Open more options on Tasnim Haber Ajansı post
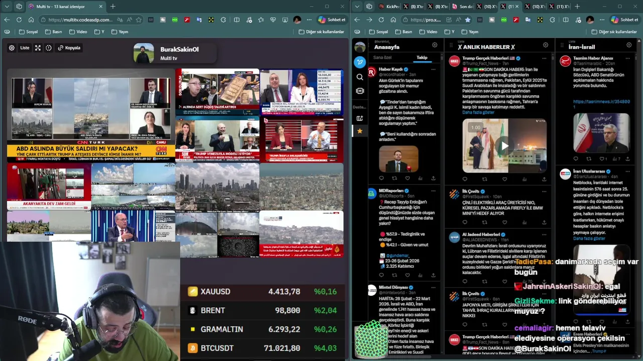Image resolution: width=643 pixels, height=361 pixels. [627, 58]
